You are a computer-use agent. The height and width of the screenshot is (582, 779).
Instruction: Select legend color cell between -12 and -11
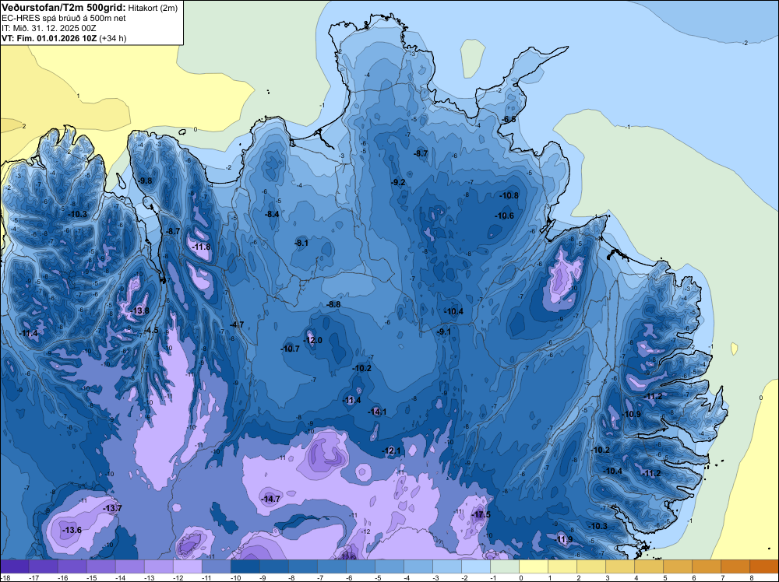(x=187, y=566)
